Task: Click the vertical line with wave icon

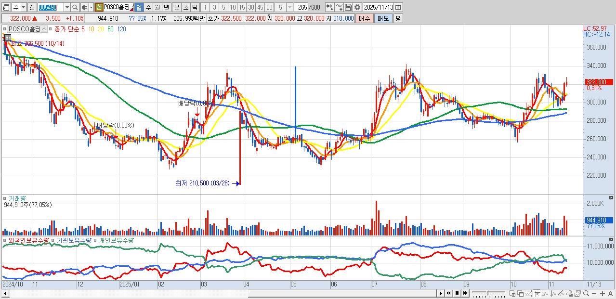Action: point(553,293)
